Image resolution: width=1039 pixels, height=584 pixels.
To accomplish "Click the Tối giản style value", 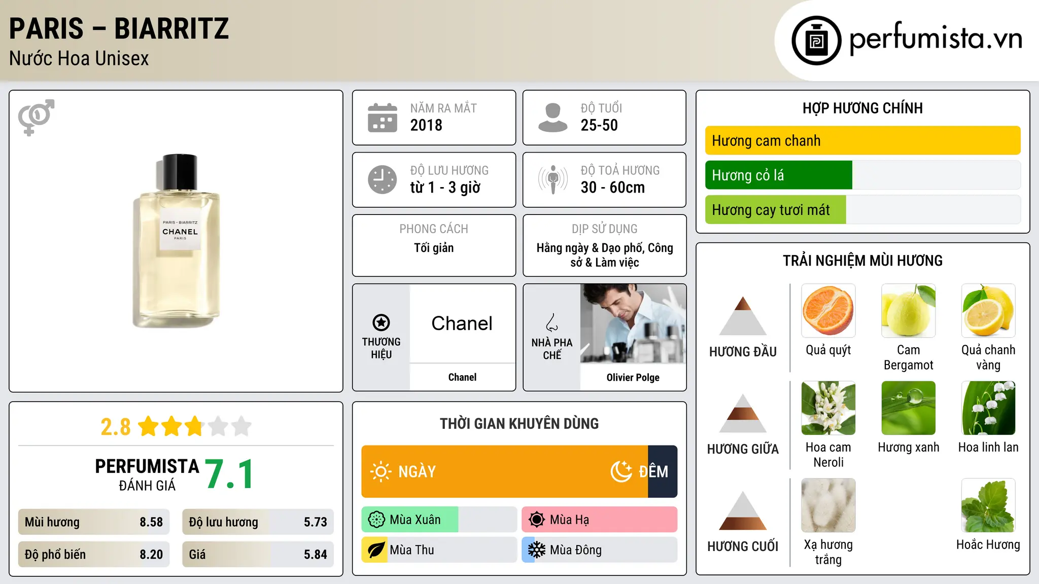I will [x=434, y=248].
